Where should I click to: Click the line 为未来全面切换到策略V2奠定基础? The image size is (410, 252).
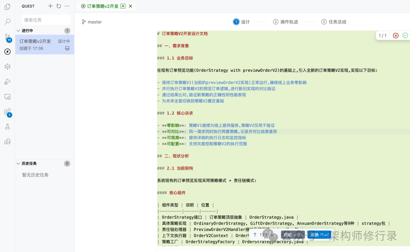193,101
